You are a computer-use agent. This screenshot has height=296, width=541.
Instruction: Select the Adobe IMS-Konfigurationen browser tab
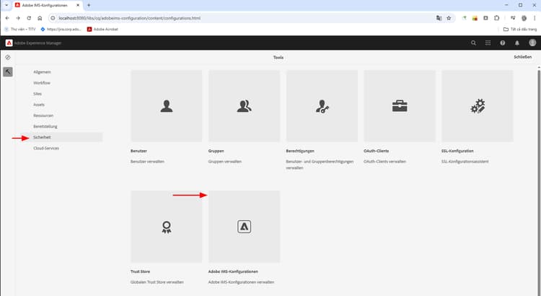(48, 5)
